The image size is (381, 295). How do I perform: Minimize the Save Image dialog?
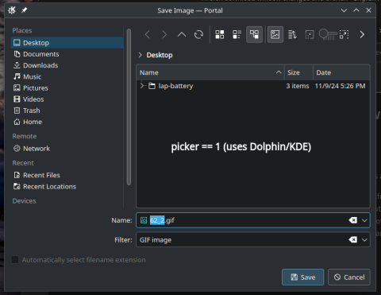(344, 10)
